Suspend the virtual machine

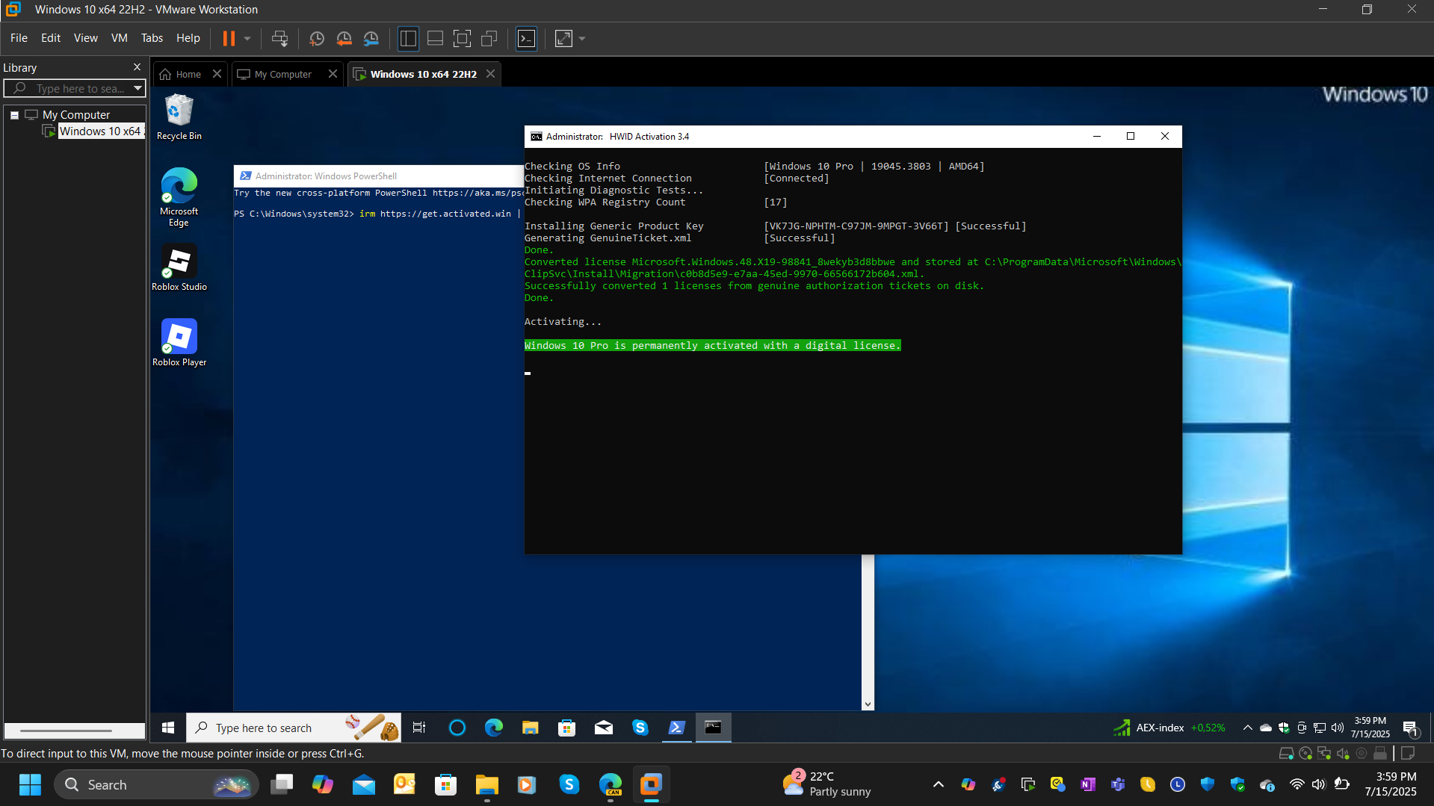pos(228,38)
